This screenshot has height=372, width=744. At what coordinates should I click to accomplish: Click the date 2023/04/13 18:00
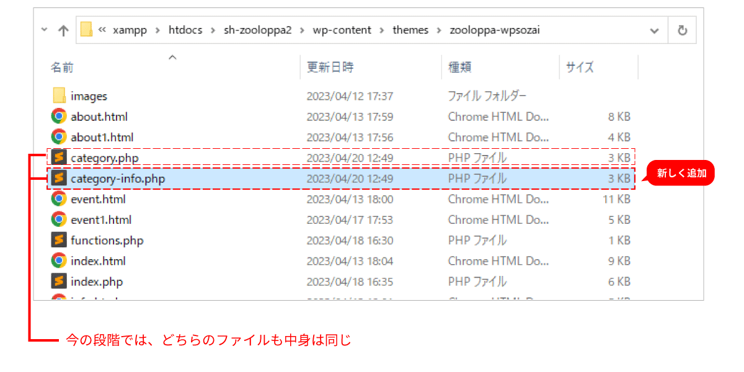pos(350,199)
